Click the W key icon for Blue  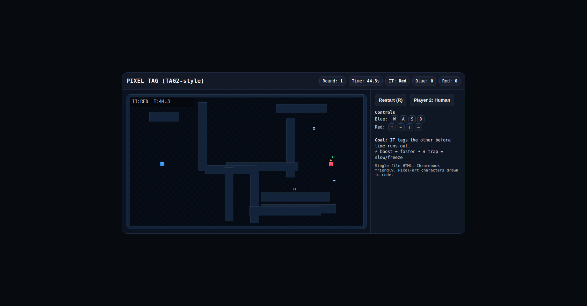394,119
